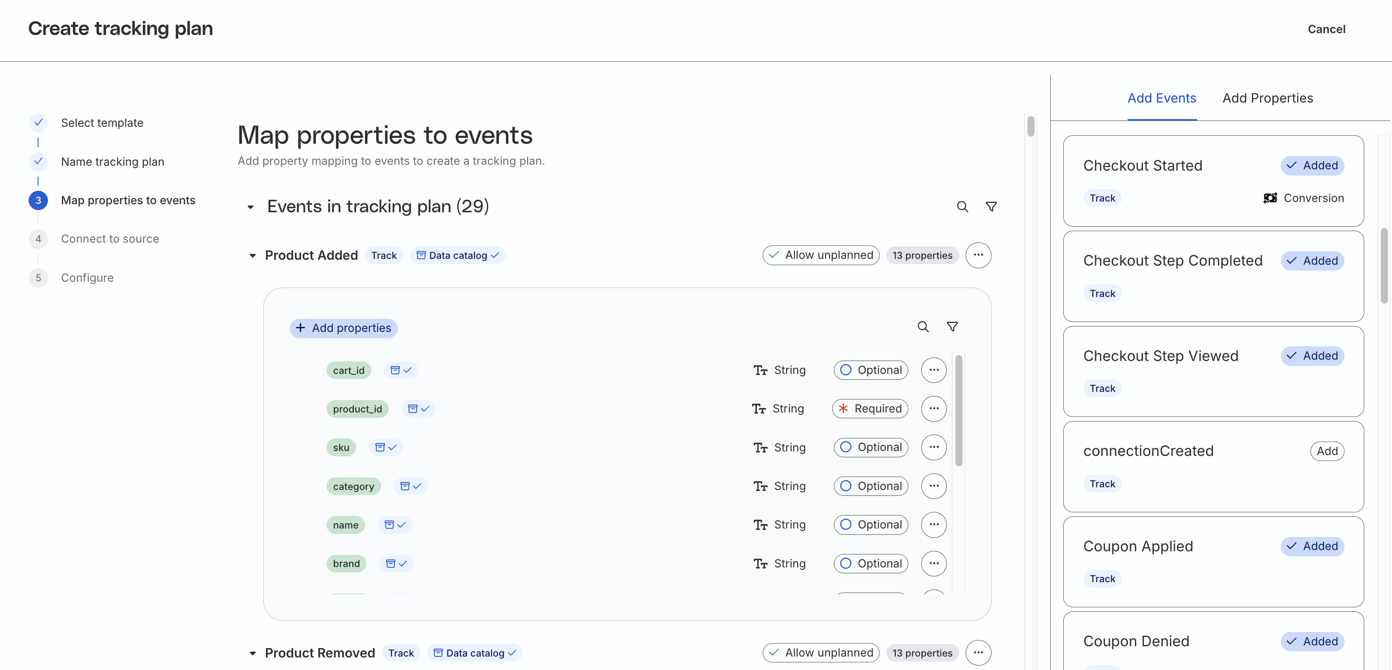Click Add Events panel scrollbar

click(1384, 266)
